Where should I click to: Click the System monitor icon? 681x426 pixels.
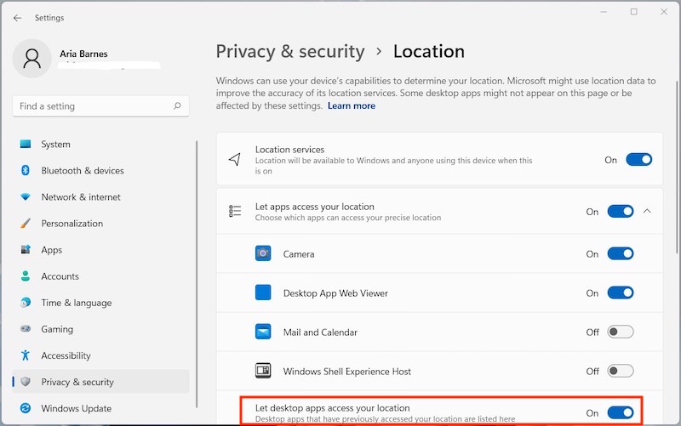point(26,144)
